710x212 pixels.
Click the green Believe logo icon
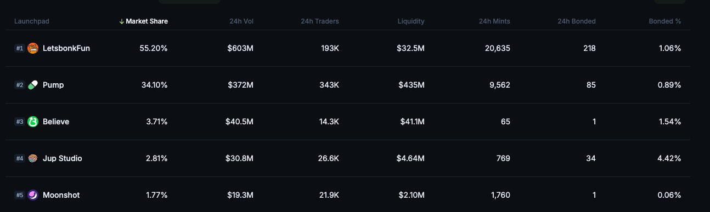(33, 122)
